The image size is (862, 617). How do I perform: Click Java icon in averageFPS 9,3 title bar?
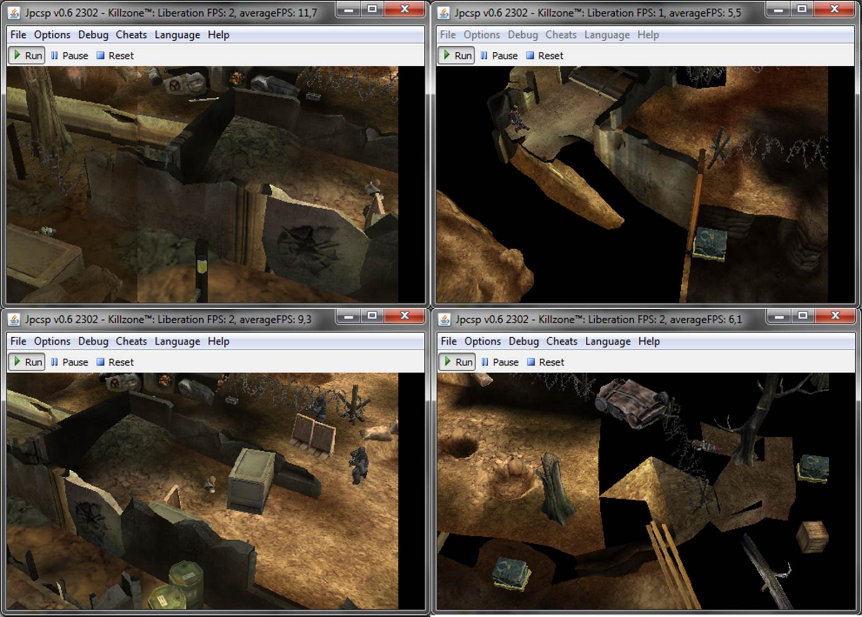click(x=14, y=319)
